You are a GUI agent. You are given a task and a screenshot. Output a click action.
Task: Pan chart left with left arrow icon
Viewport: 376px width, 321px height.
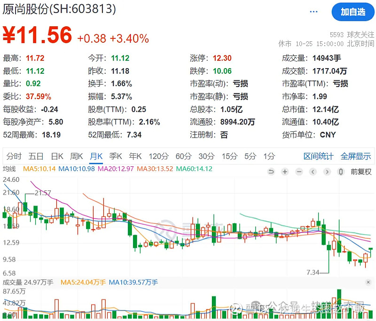point(313,172)
